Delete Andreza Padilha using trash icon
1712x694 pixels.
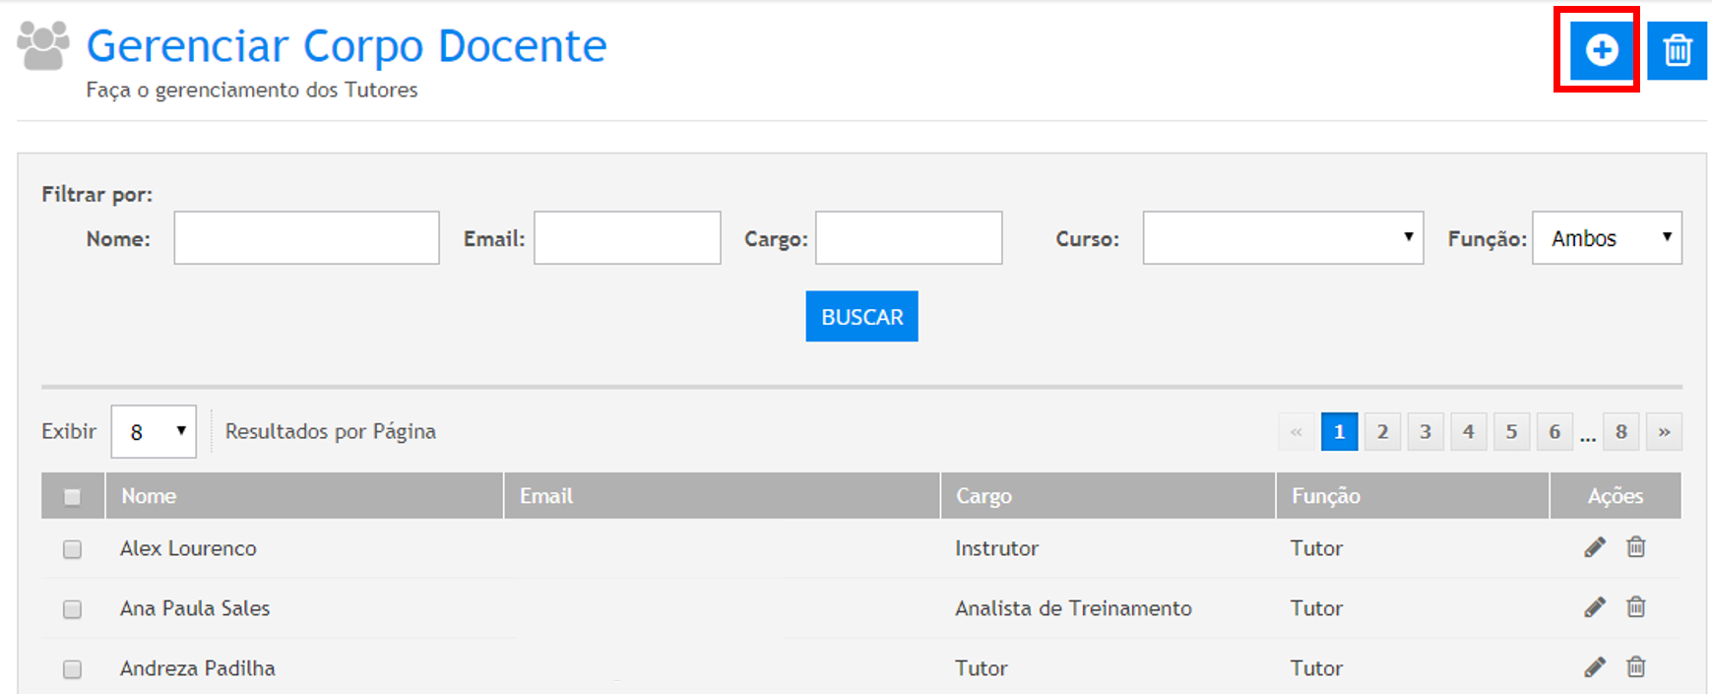pyautogui.click(x=1636, y=667)
